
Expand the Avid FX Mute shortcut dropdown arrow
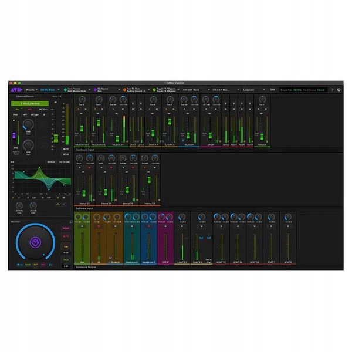point(148,90)
